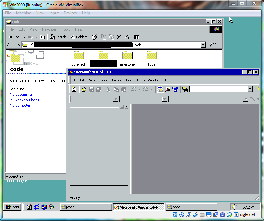Open the Build menu in Visual C++
Image resolution: width=264 pixels, height=221 pixels.
pyautogui.click(x=130, y=80)
